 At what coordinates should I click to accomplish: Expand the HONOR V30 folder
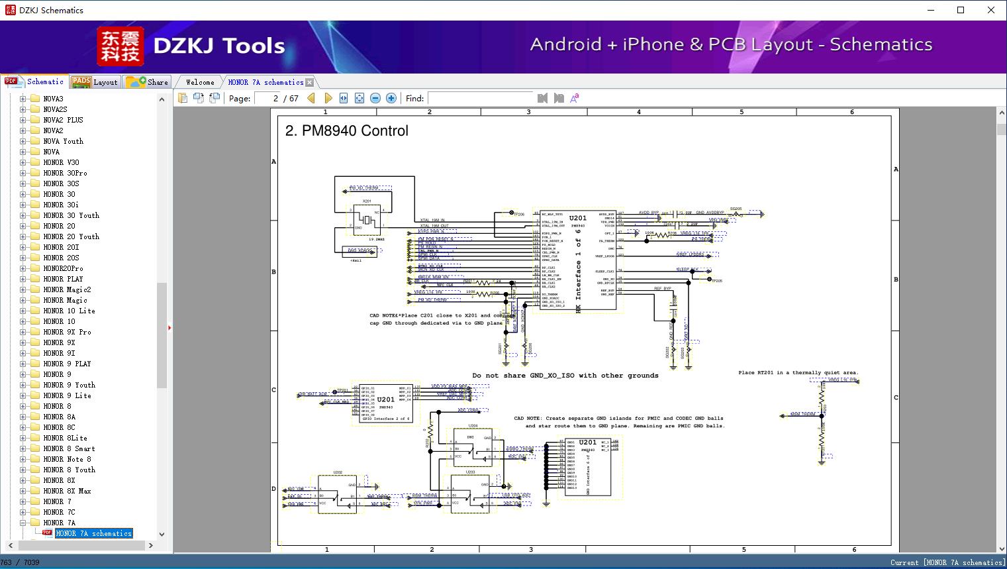(23, 162)
